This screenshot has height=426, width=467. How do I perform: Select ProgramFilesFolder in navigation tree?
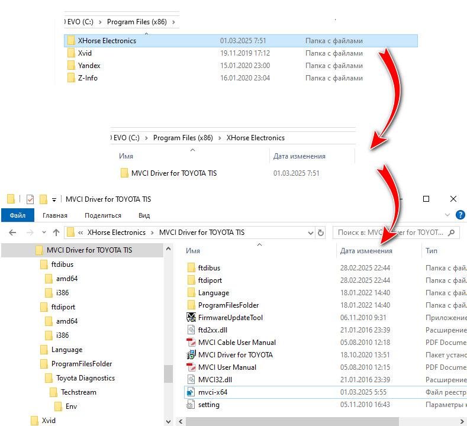click(82, 364)
